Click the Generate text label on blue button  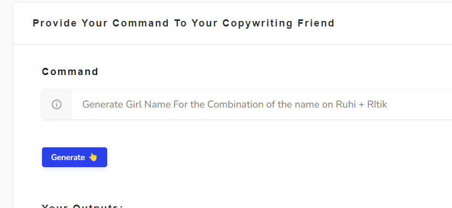click(x=68, y=157)
